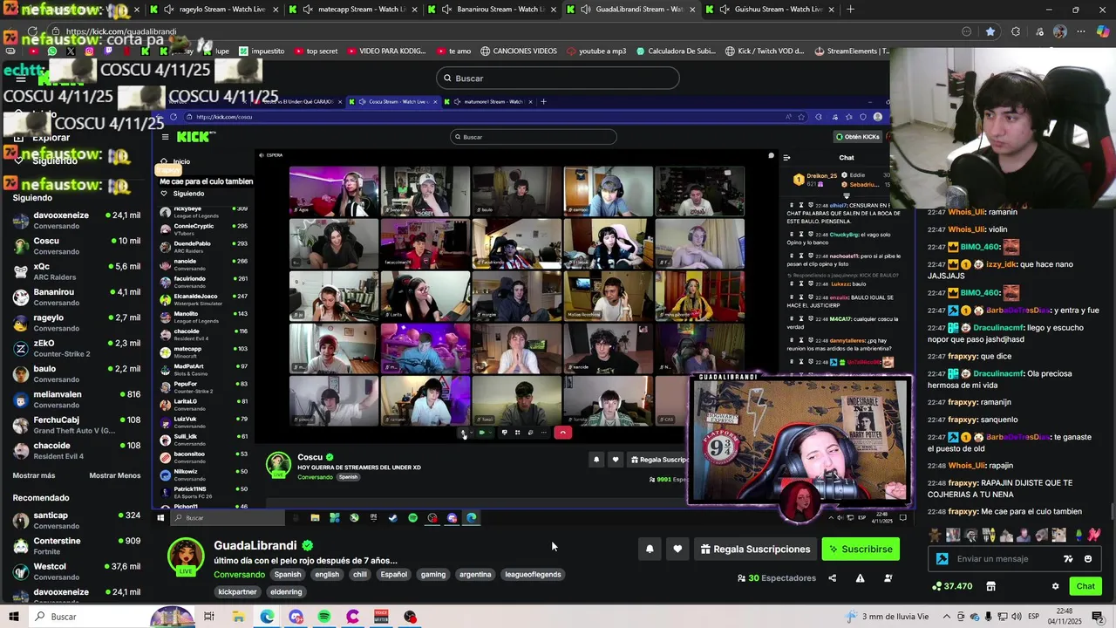The height and width of the screenshot is (628, 1116).
Task: Open xQc channel in sidebar
Action: 77,271
